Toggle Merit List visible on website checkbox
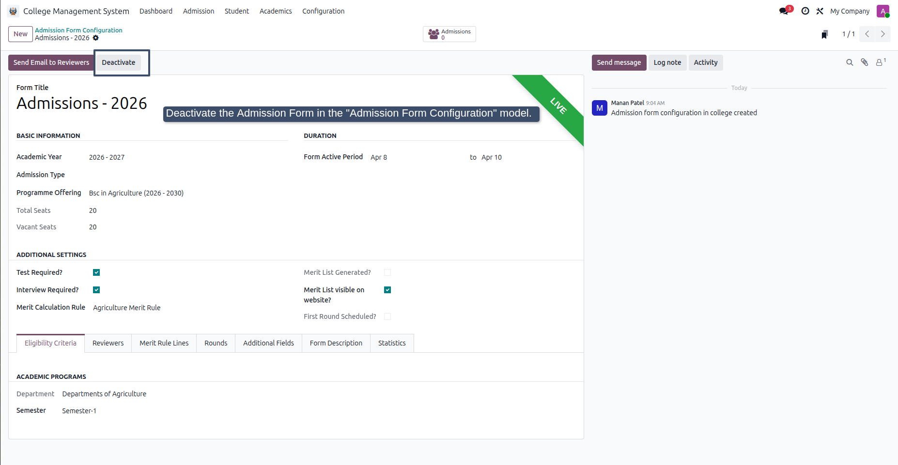 [x=387, y=290]
